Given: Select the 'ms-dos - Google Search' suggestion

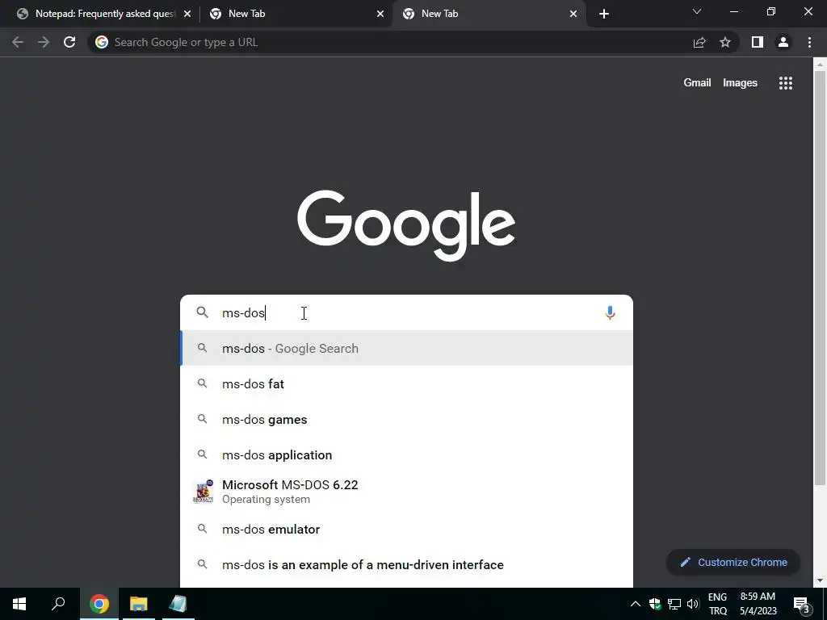Looking at the screenshot, I should pyautogui.click(x=406, y=349).
